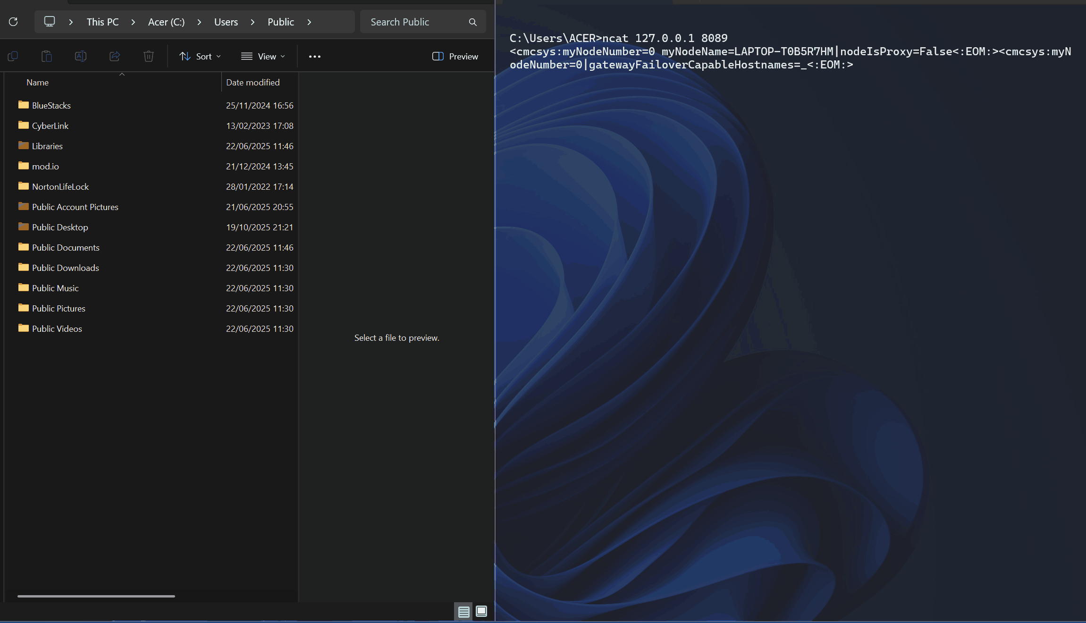Sort by Date modified column header

click(x=253, y=82)
